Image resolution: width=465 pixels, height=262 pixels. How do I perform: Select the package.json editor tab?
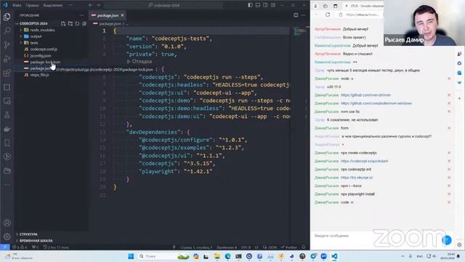(108, 15)
